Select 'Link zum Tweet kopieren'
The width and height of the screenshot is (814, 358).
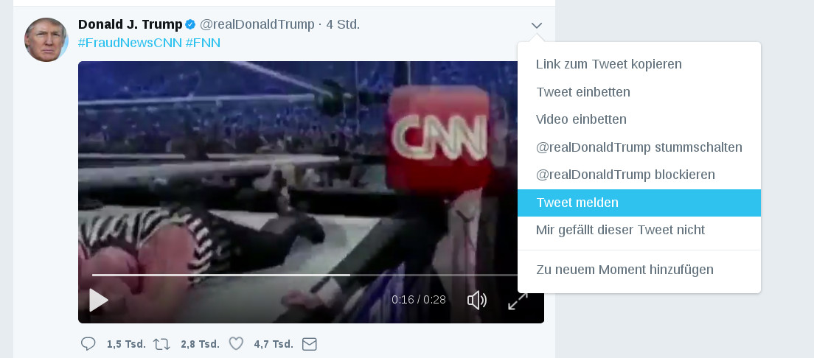609,64
